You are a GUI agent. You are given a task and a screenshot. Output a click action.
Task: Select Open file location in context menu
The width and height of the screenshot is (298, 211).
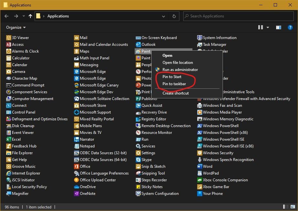click(x=177, y=63)
